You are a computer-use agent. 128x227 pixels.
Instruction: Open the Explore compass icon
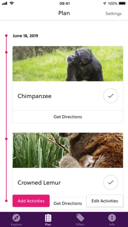[16, 218]
